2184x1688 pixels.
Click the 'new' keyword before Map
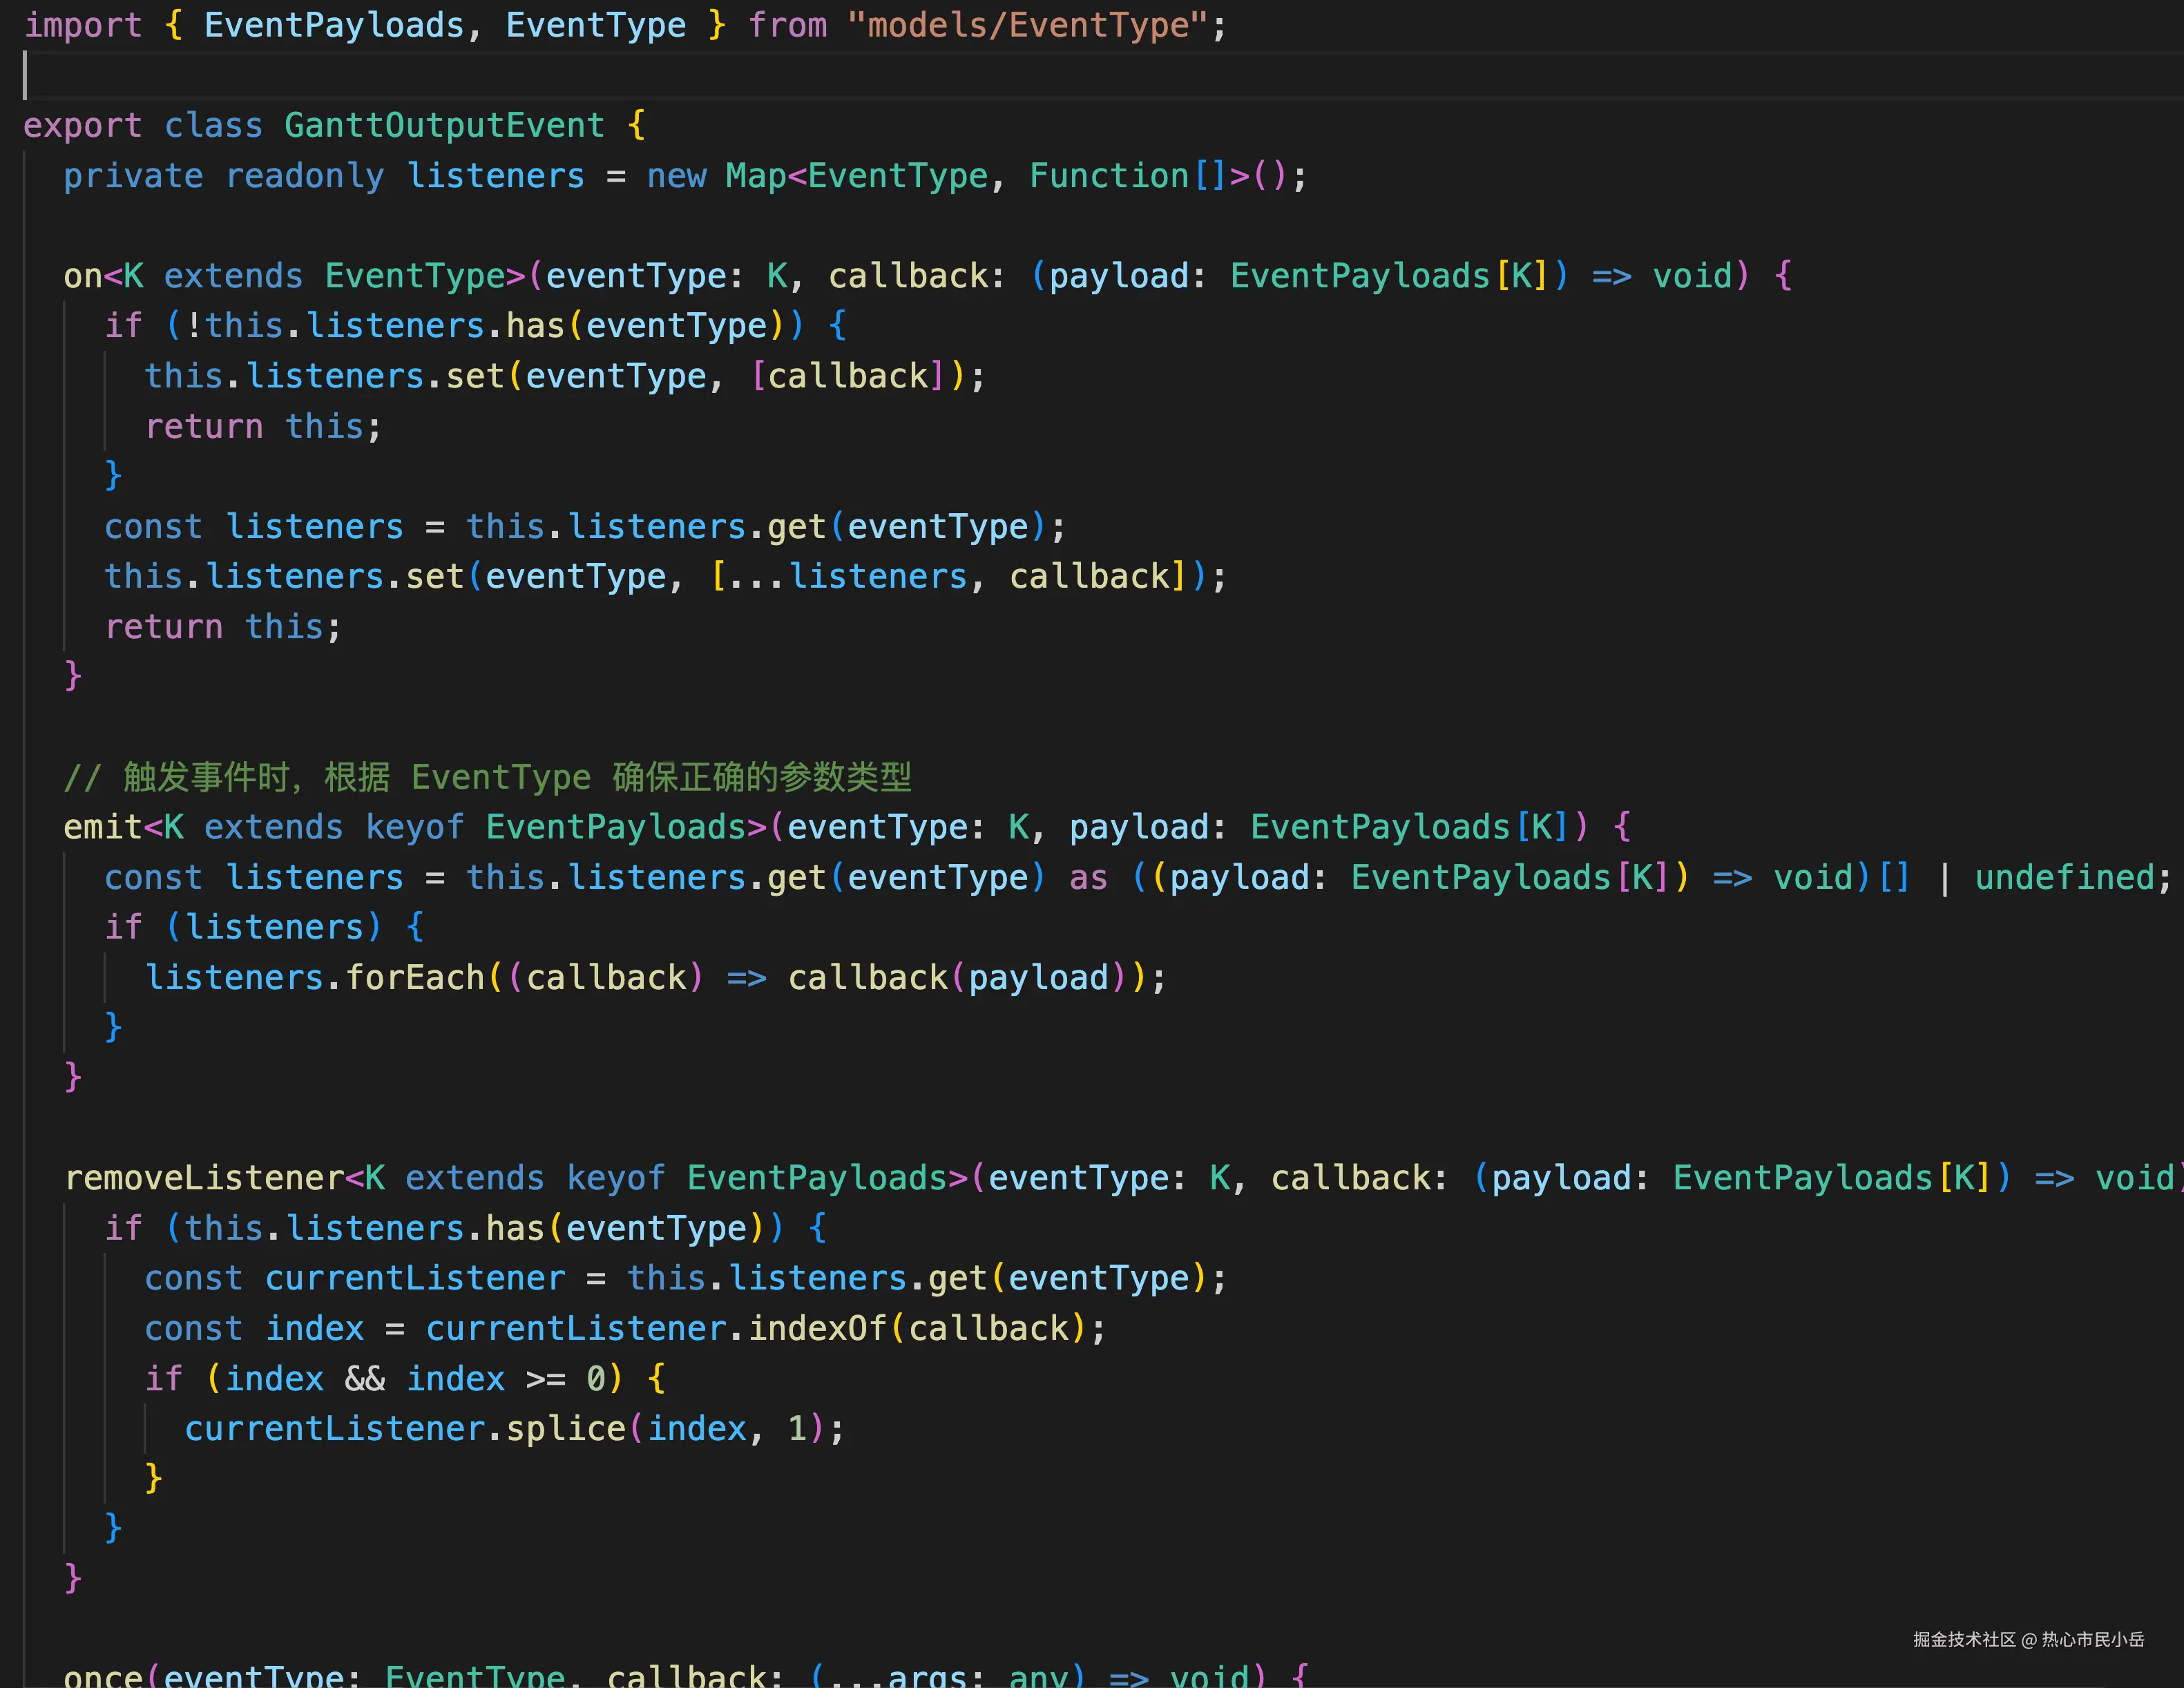676,176
